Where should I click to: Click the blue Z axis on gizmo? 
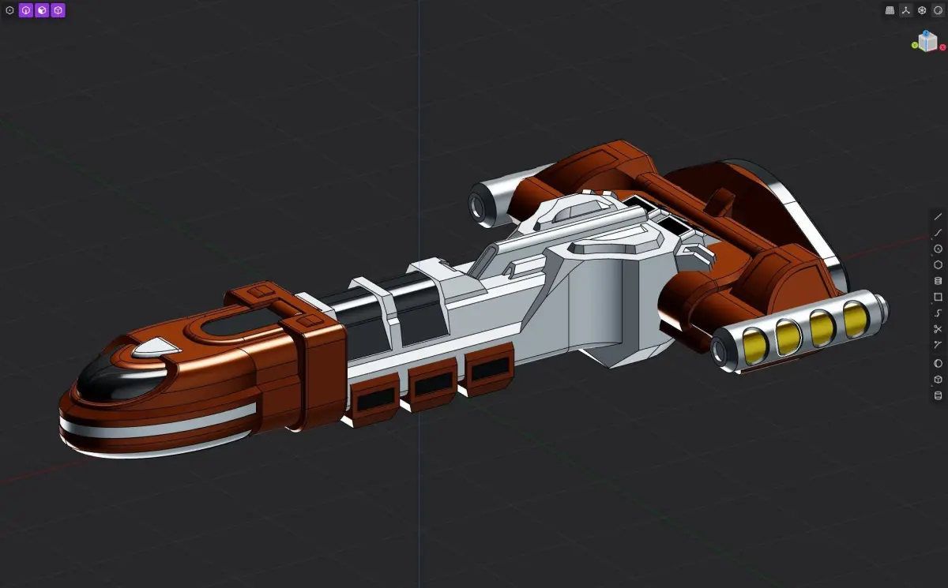[927, 33]
